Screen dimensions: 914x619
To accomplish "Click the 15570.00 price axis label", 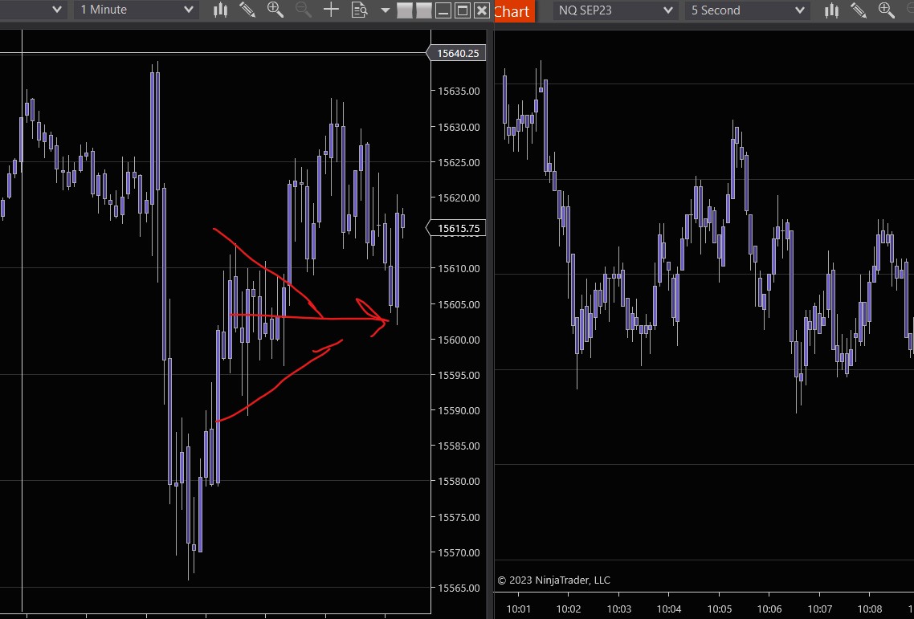I will (x=459, y=552).
